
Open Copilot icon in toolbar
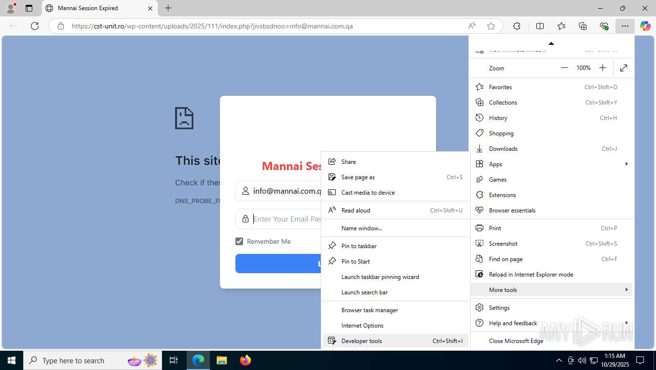pyautogui.click(x=645, y=26)
